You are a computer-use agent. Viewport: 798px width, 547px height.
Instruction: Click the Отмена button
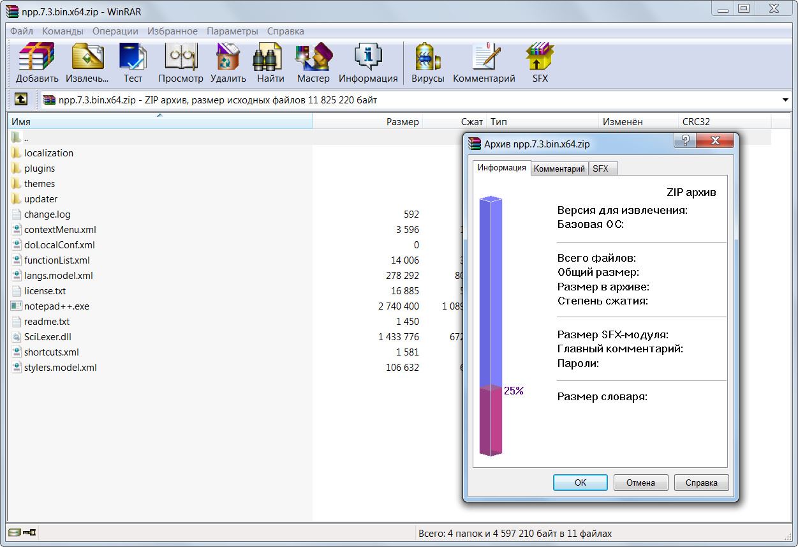640,483
